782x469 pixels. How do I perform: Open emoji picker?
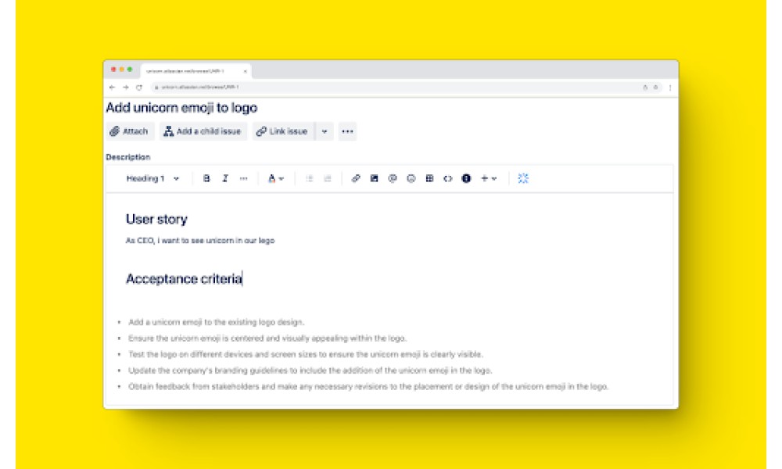[411, 178]
